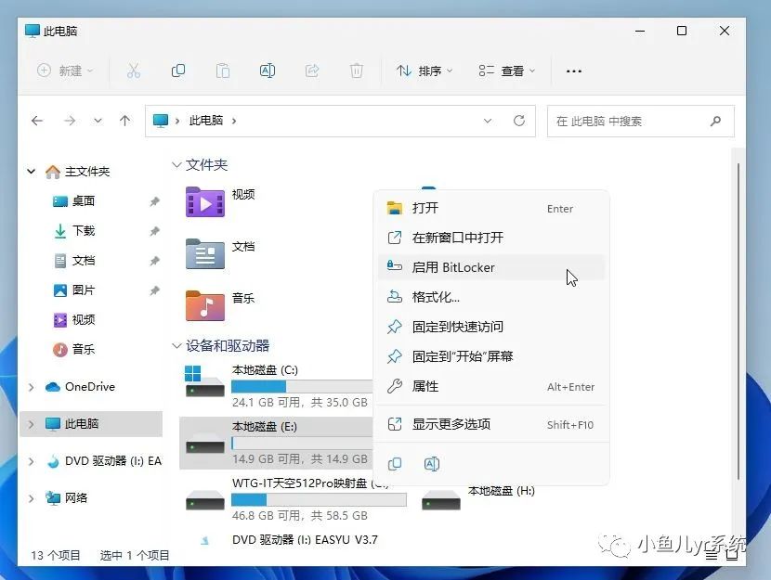
Task: Expand the OneDrive tree node
Action: pos(31,387)
